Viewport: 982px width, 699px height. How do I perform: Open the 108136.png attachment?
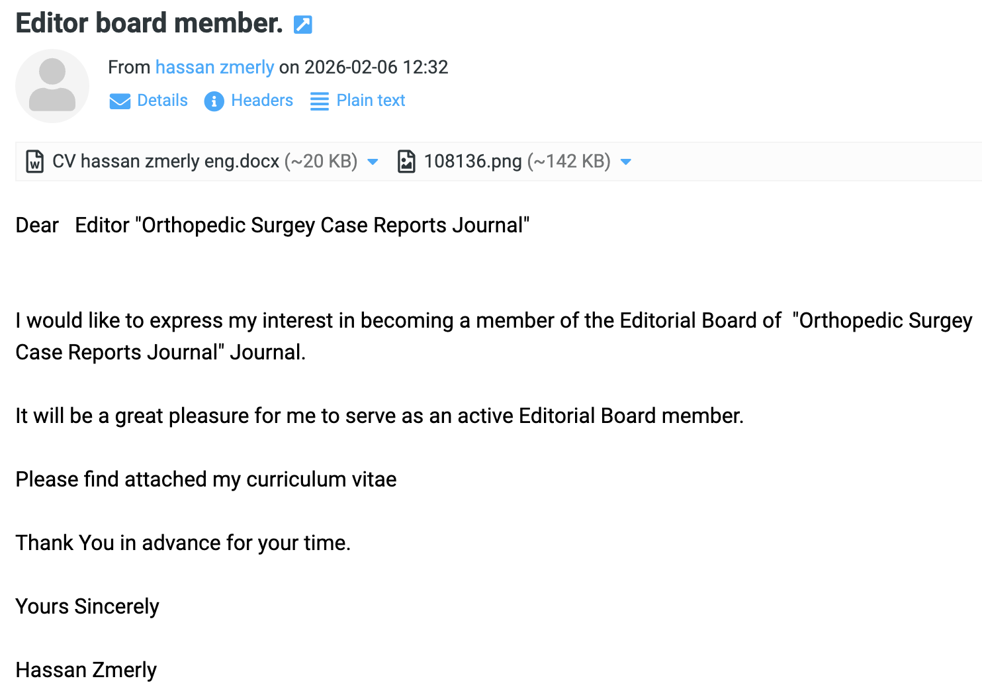(x=472, y=162)
